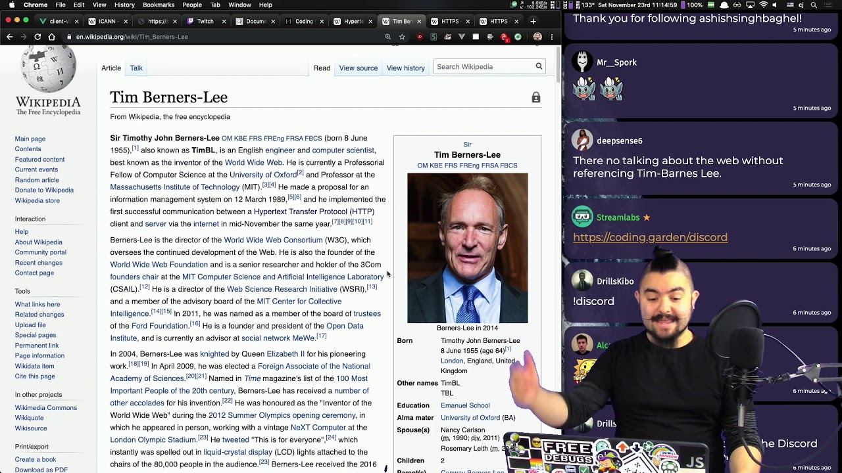Open What links here tool
The width and height of the screenshot is (842, 473).
click(x=37, y=304)
